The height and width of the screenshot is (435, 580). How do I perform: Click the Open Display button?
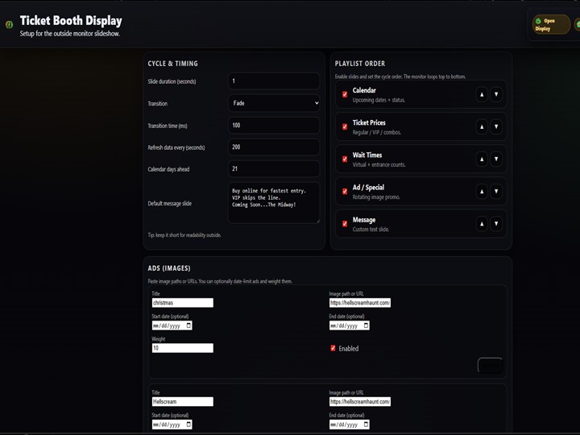(551, 24)
